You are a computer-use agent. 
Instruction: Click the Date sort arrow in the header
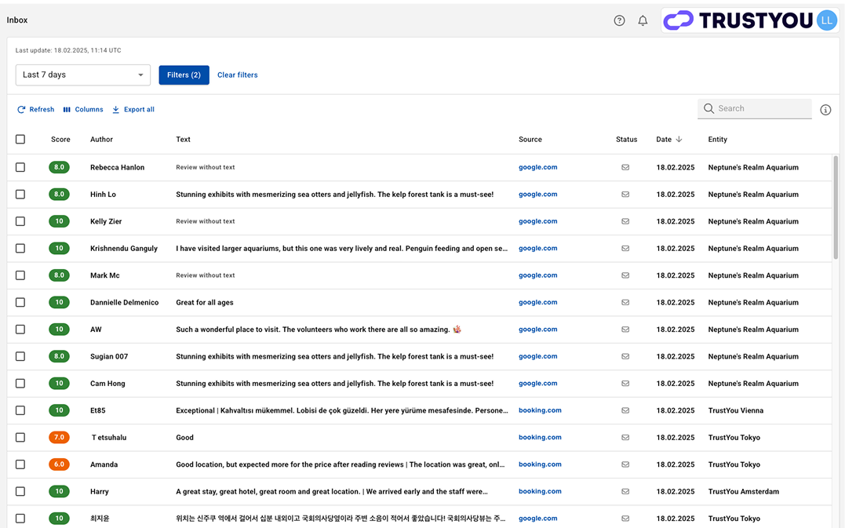[679, 139]
